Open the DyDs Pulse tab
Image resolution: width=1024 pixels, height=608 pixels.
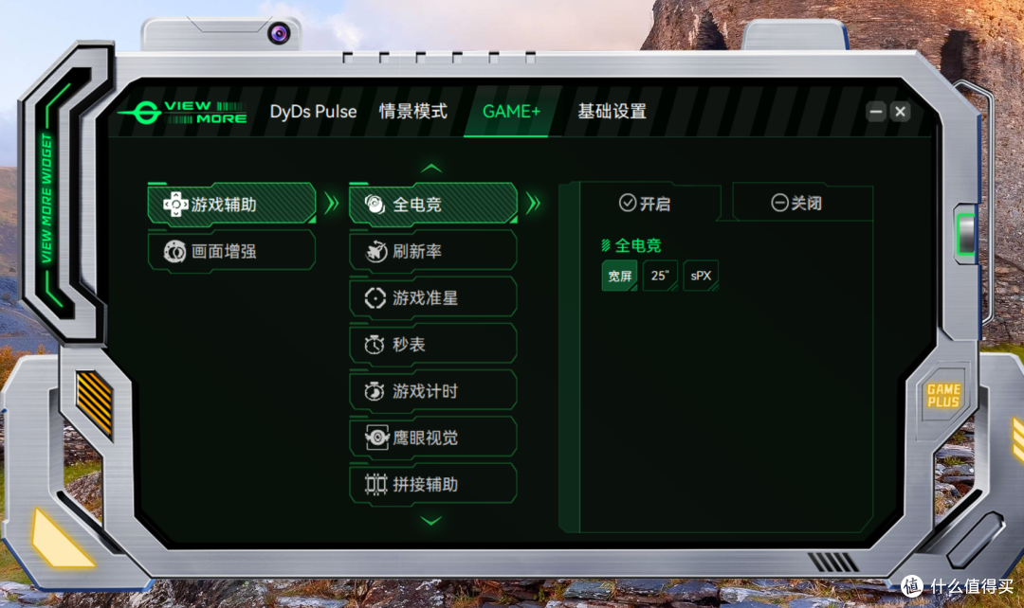point(313,112)
